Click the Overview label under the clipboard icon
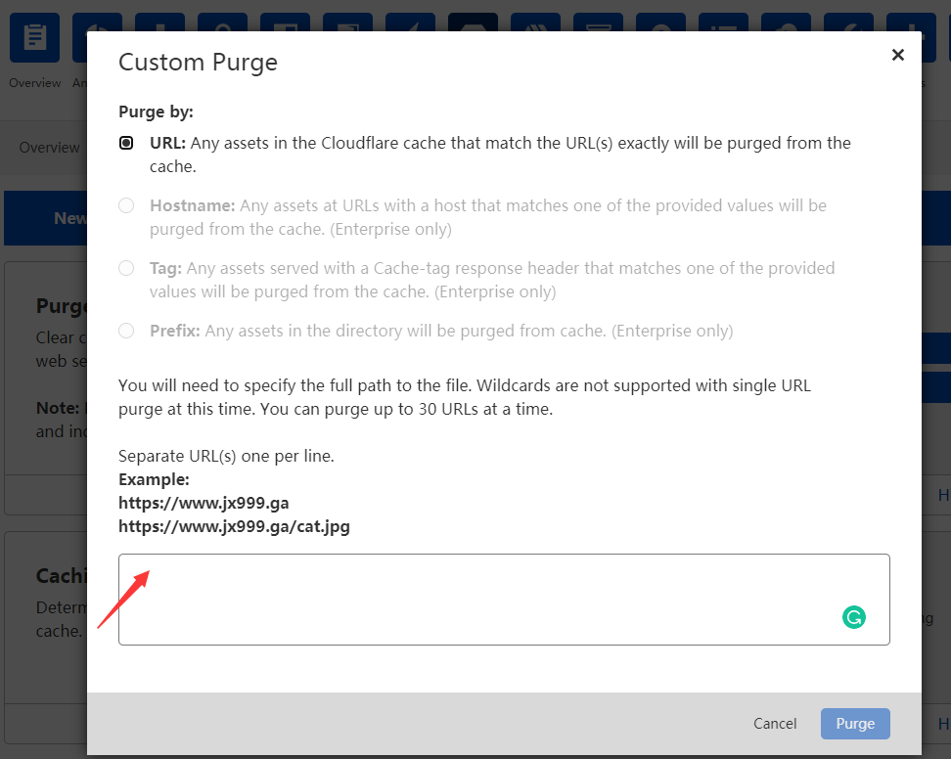The width and height of the screenshot is (951, 759). click(x=34, y=82)
